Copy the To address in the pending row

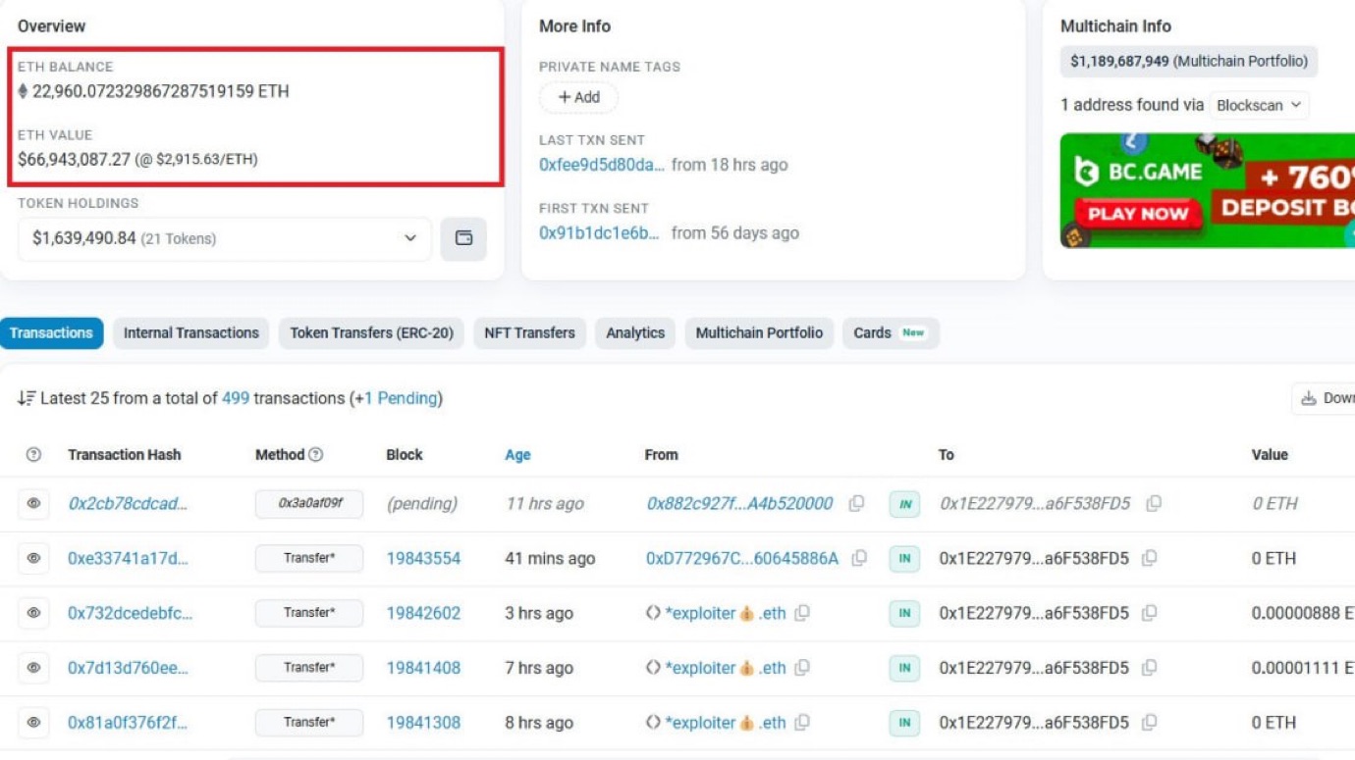(x=1154, y=504)
